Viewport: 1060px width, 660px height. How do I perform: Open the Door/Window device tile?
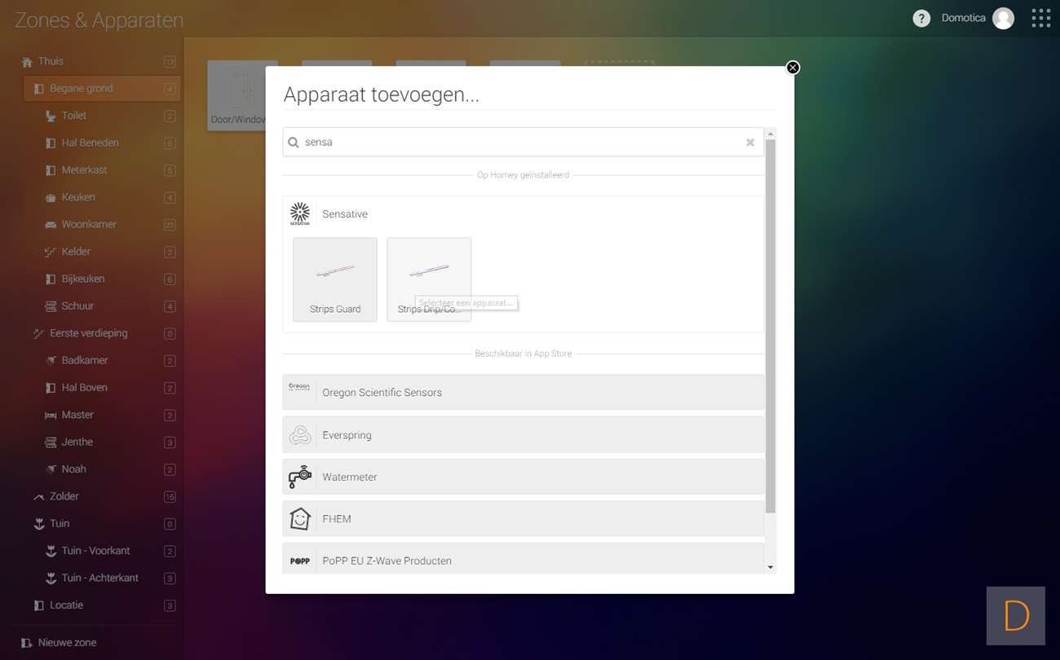point(237,95)
